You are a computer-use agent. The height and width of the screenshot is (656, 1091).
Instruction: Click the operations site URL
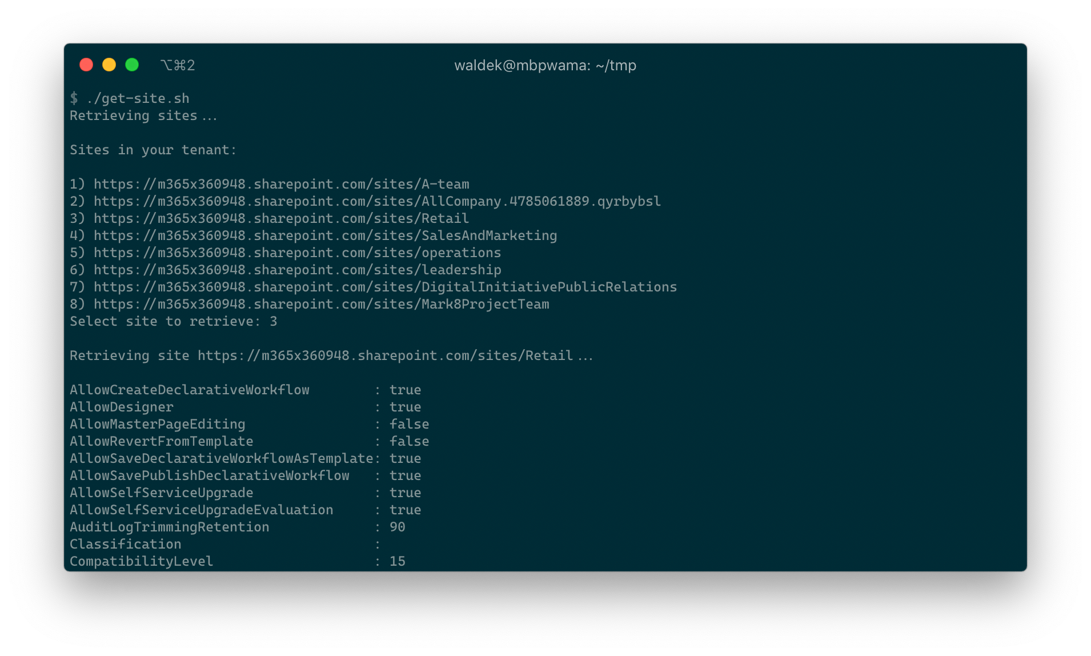pyautogui.click(x=298, y=253)
